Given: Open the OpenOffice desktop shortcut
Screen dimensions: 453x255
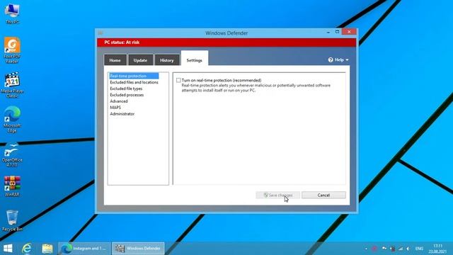Looking at the screenshot, I should tap(12, 154).
